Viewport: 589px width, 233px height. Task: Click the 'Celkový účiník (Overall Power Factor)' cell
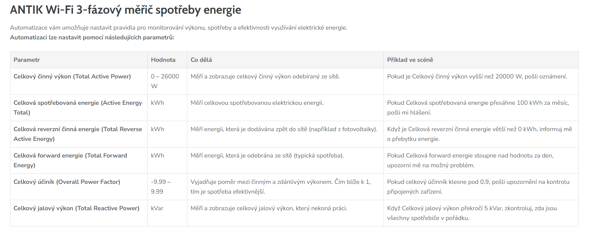point(67,182)
